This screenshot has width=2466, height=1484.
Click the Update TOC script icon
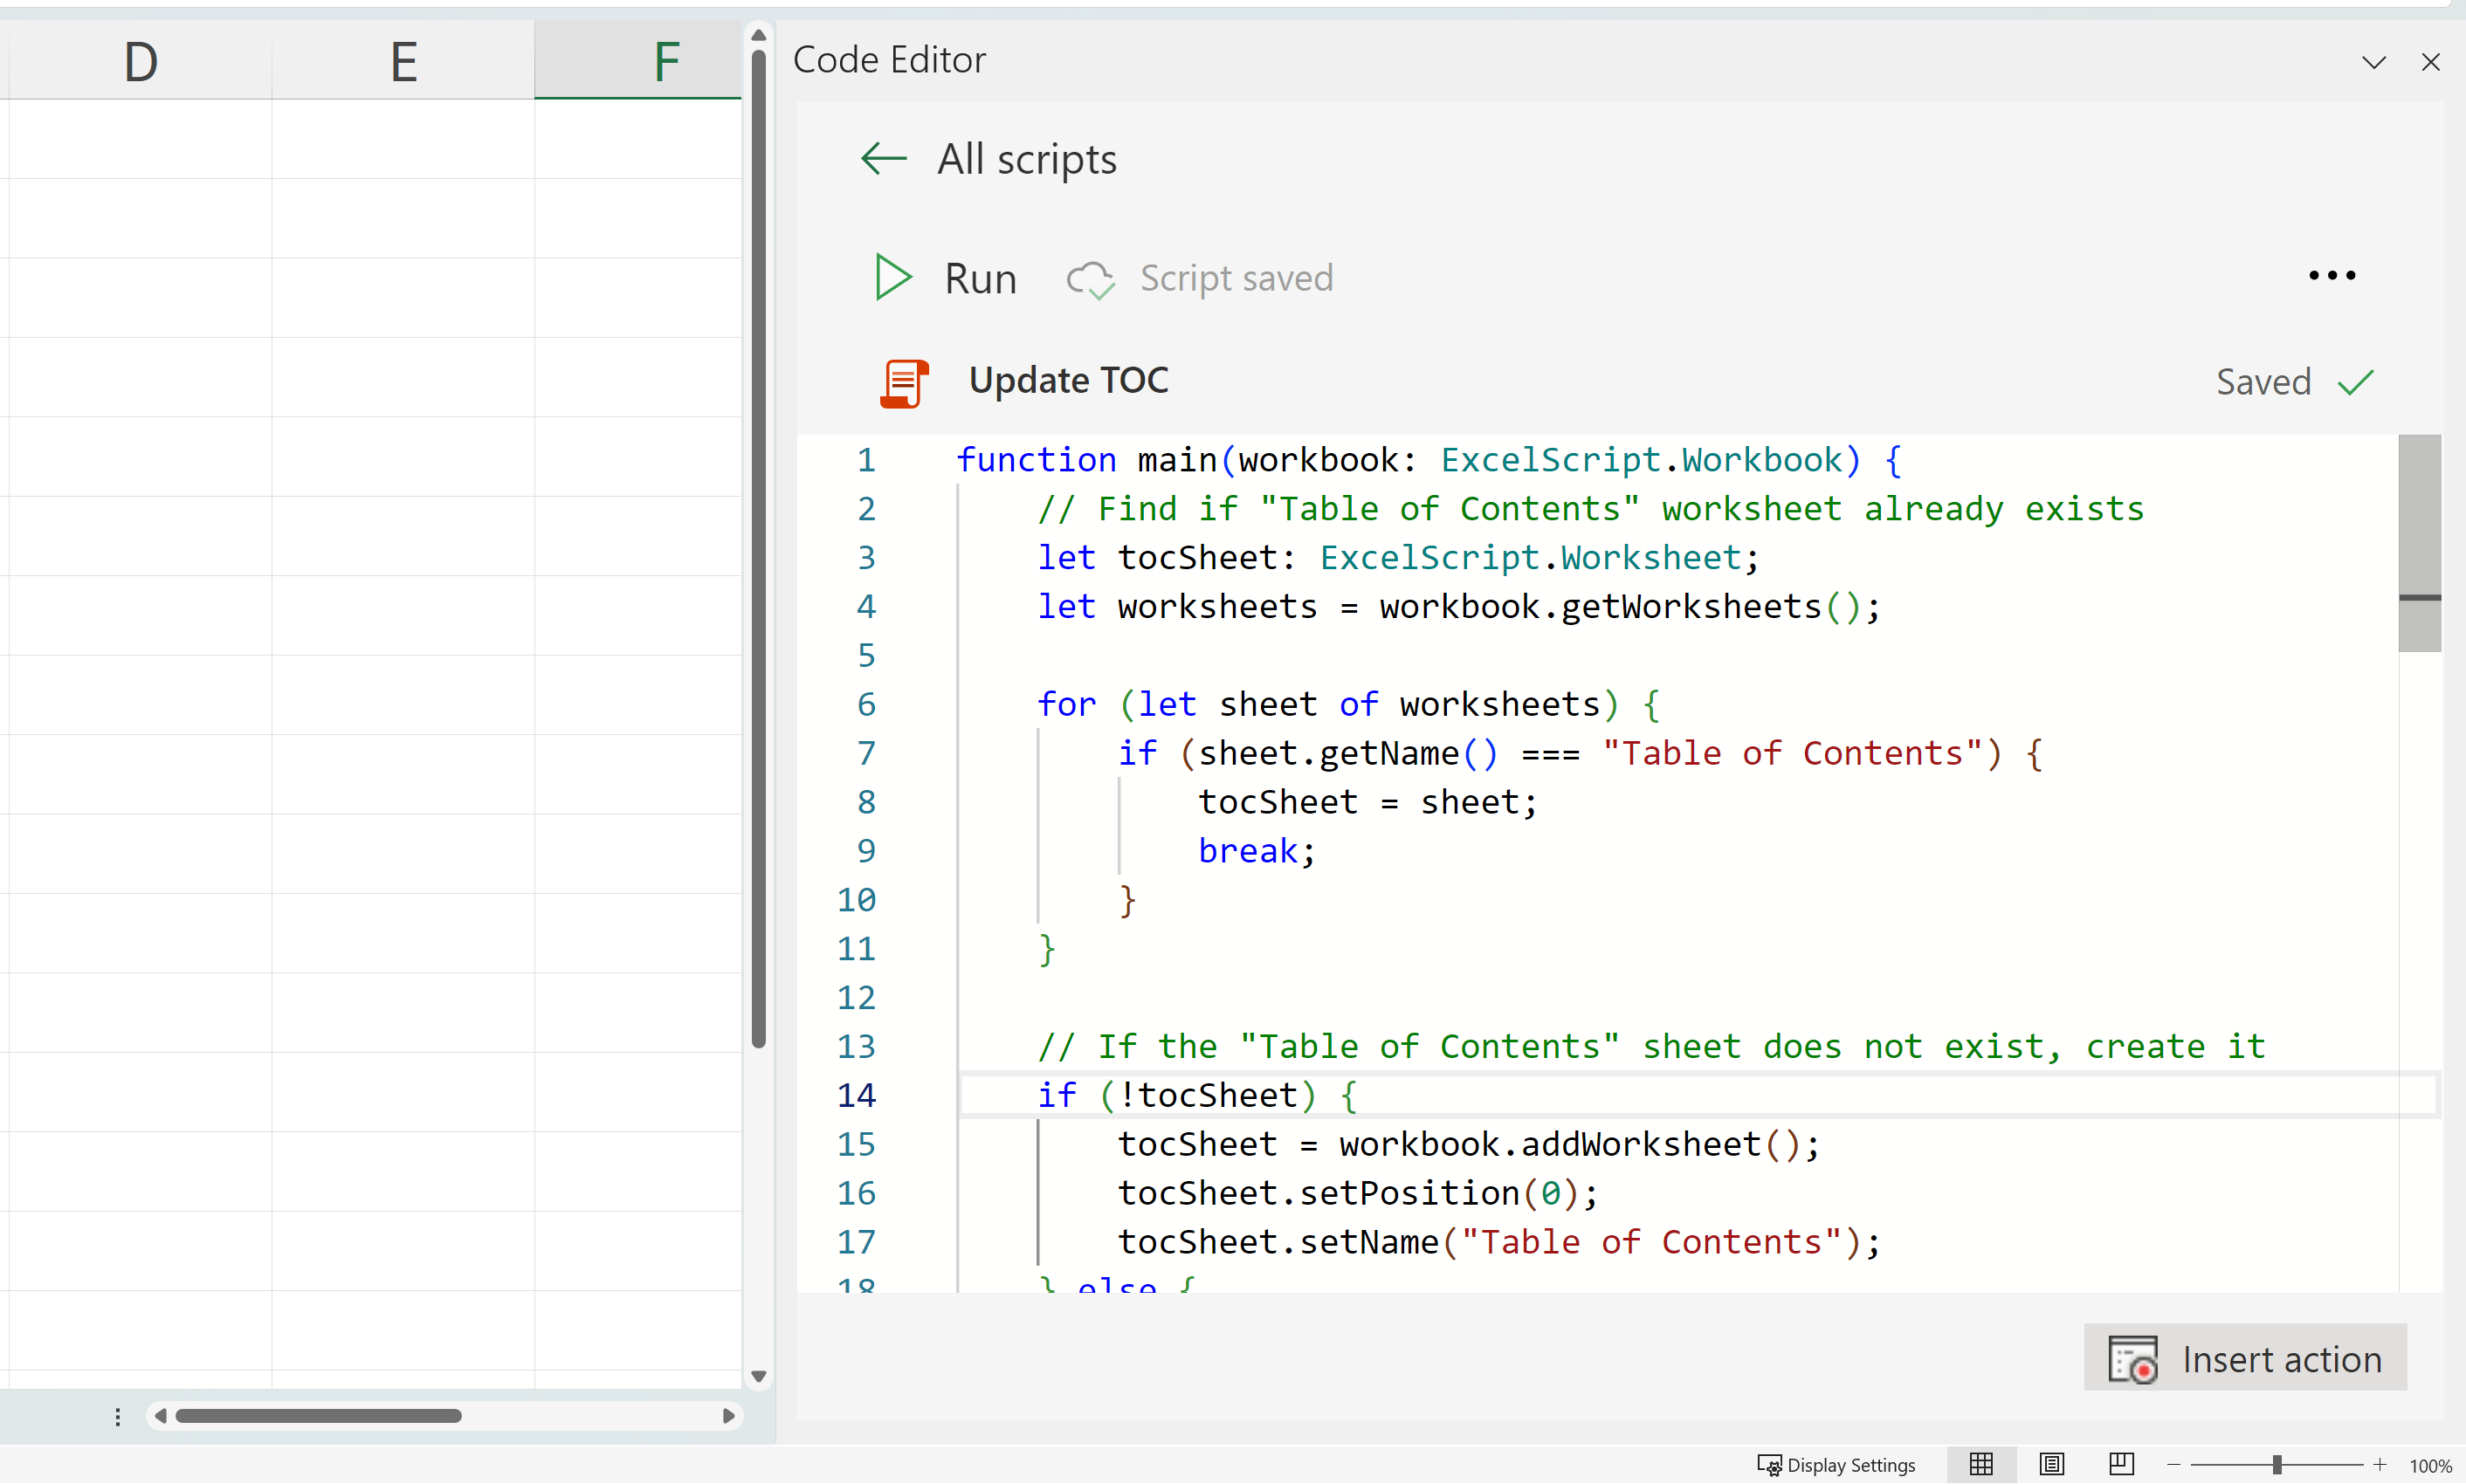pos(904,383)
